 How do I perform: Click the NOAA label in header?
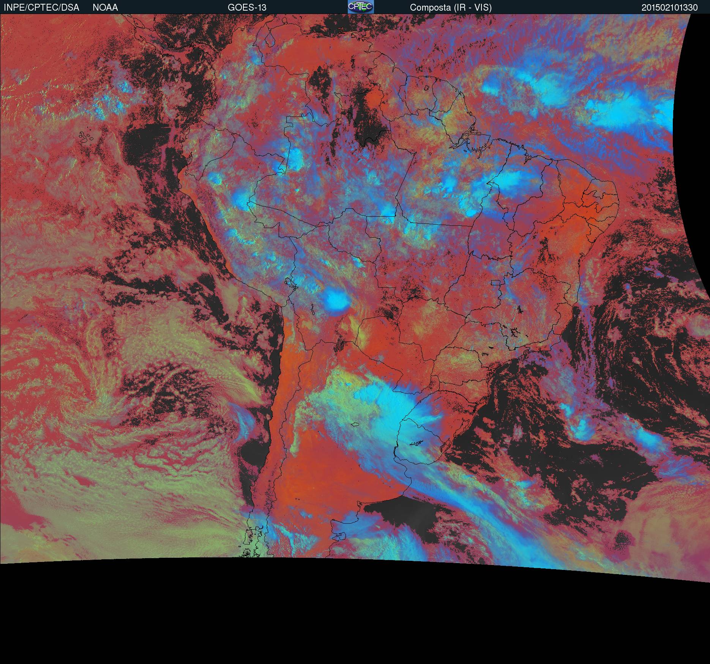[105, 8]
